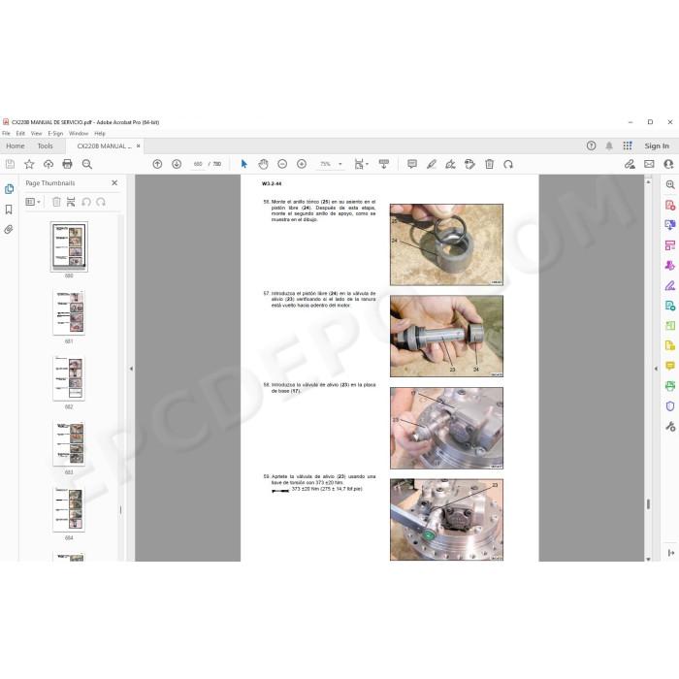The width and height of the screenshot is (679, 679).
Task: Send file by email icon
Action: [x=649, y=164]
